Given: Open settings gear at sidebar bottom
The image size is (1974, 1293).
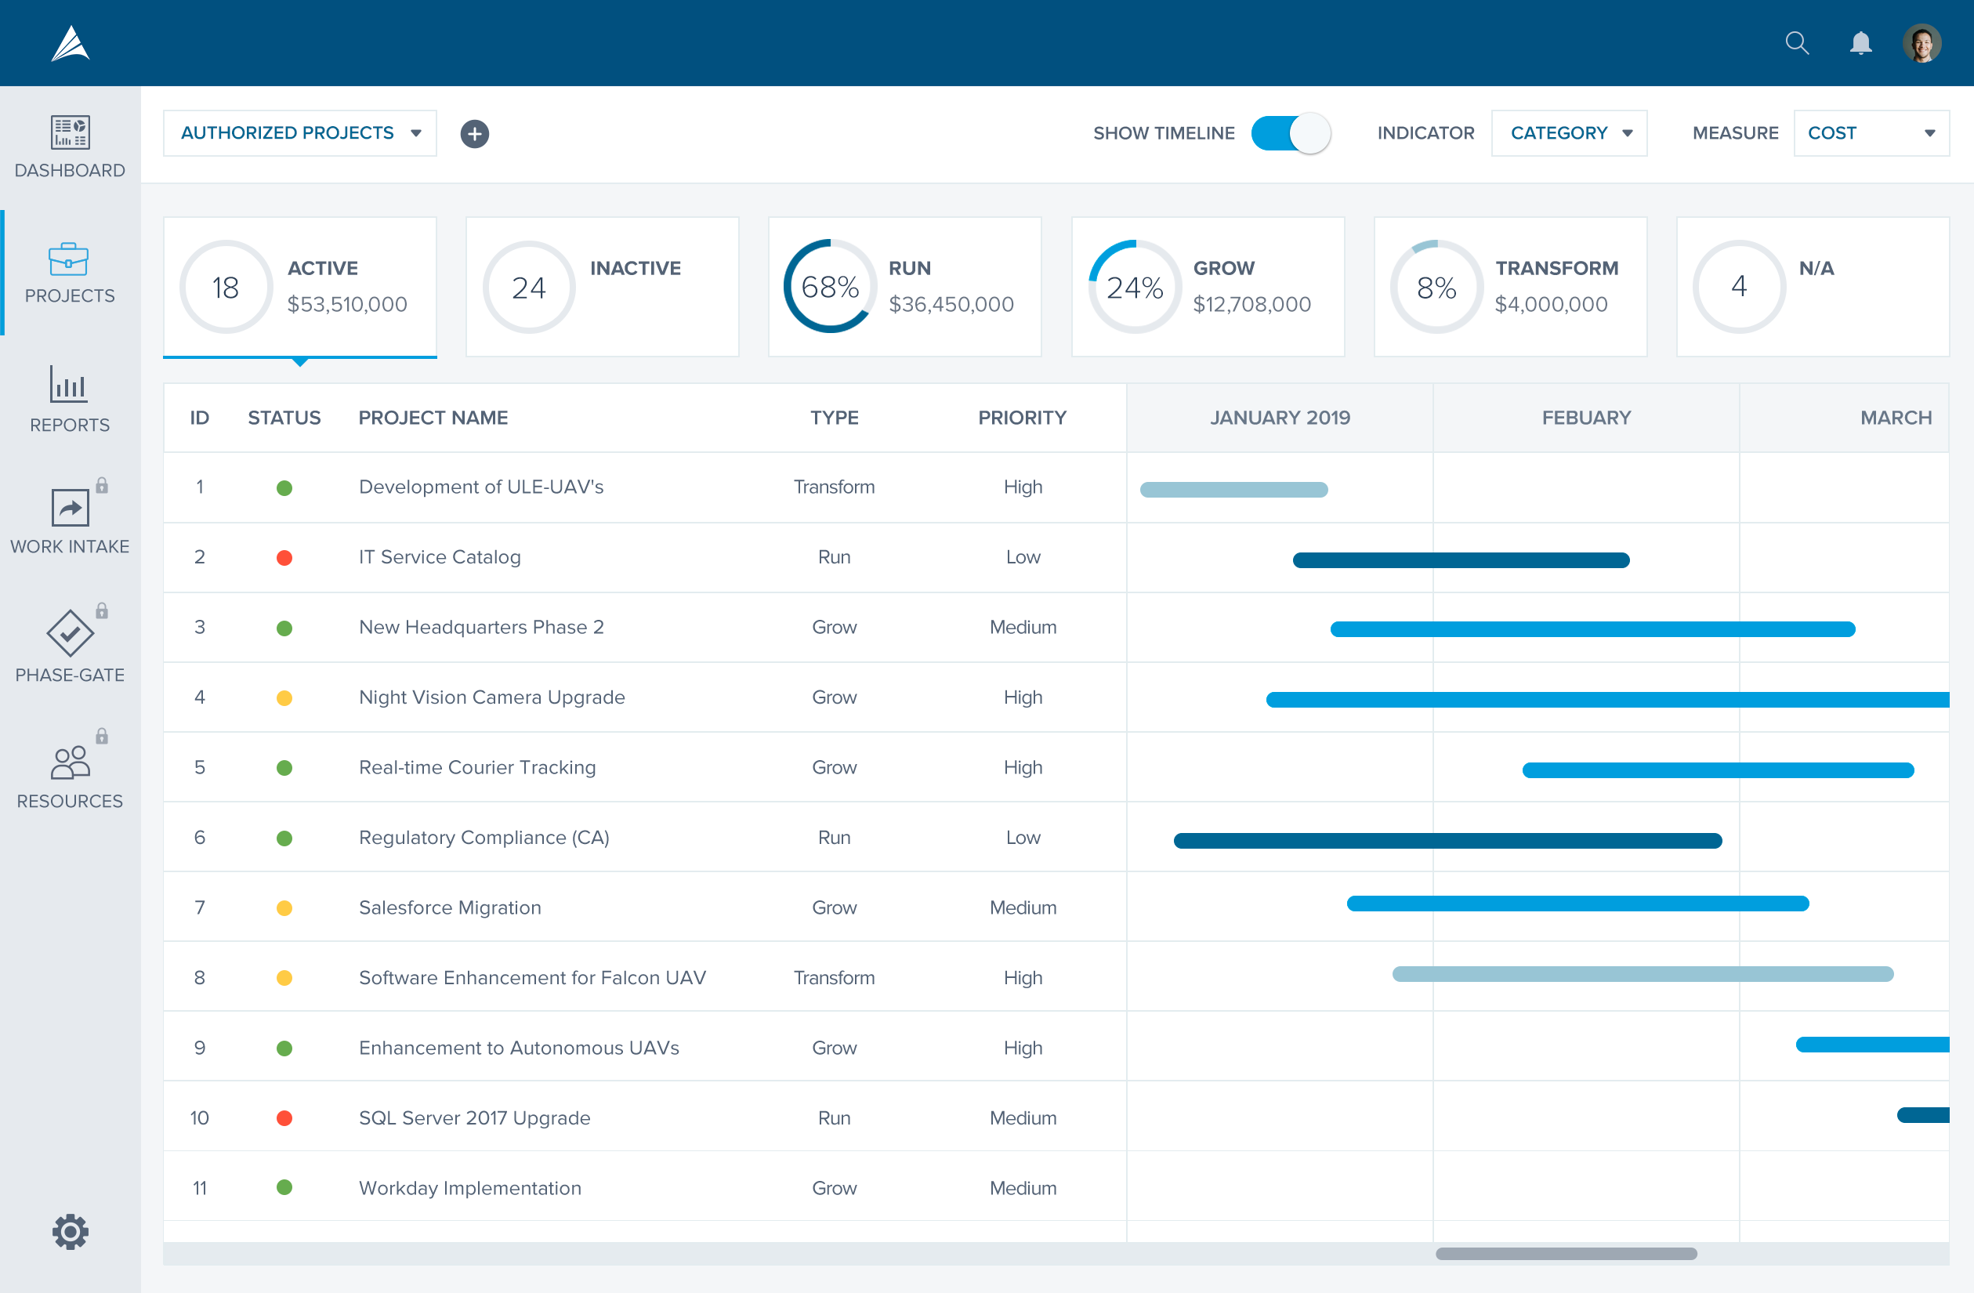Looking at the screenshot, I should 70,1232.
